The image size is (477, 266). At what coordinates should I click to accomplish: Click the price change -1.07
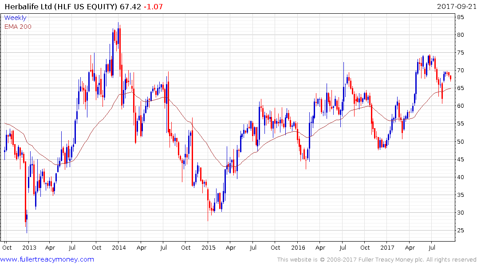pos(154,7)
